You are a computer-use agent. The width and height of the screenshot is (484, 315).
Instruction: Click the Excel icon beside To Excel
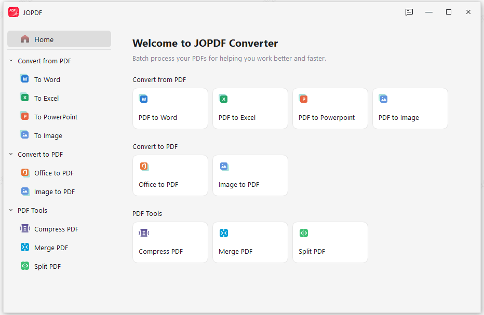25,98
